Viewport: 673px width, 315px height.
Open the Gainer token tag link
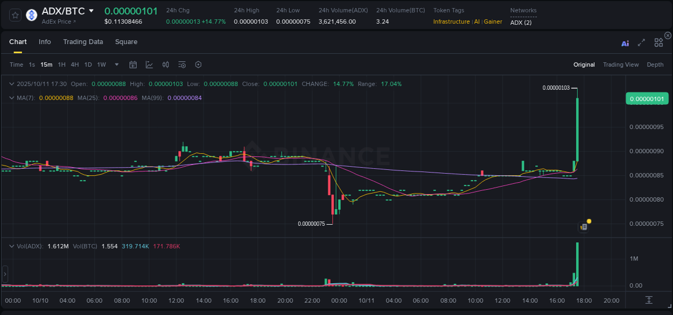pos(493,22)
